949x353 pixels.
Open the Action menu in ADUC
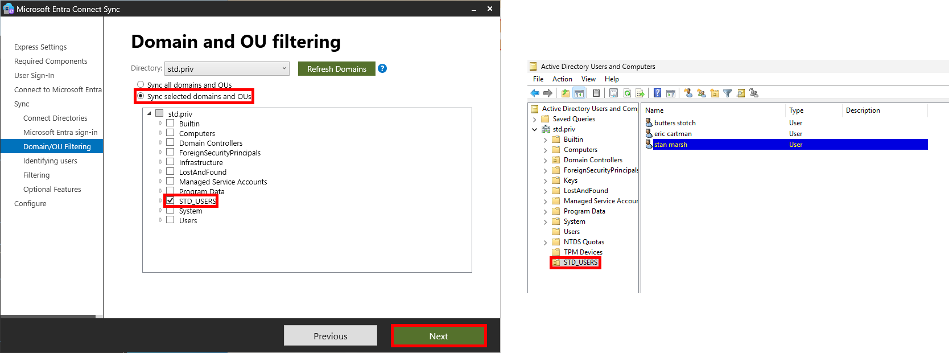tap(562, 79)
